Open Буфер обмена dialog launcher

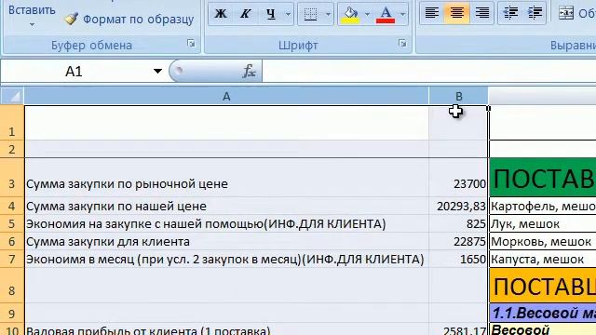click(x=191, y=44)
